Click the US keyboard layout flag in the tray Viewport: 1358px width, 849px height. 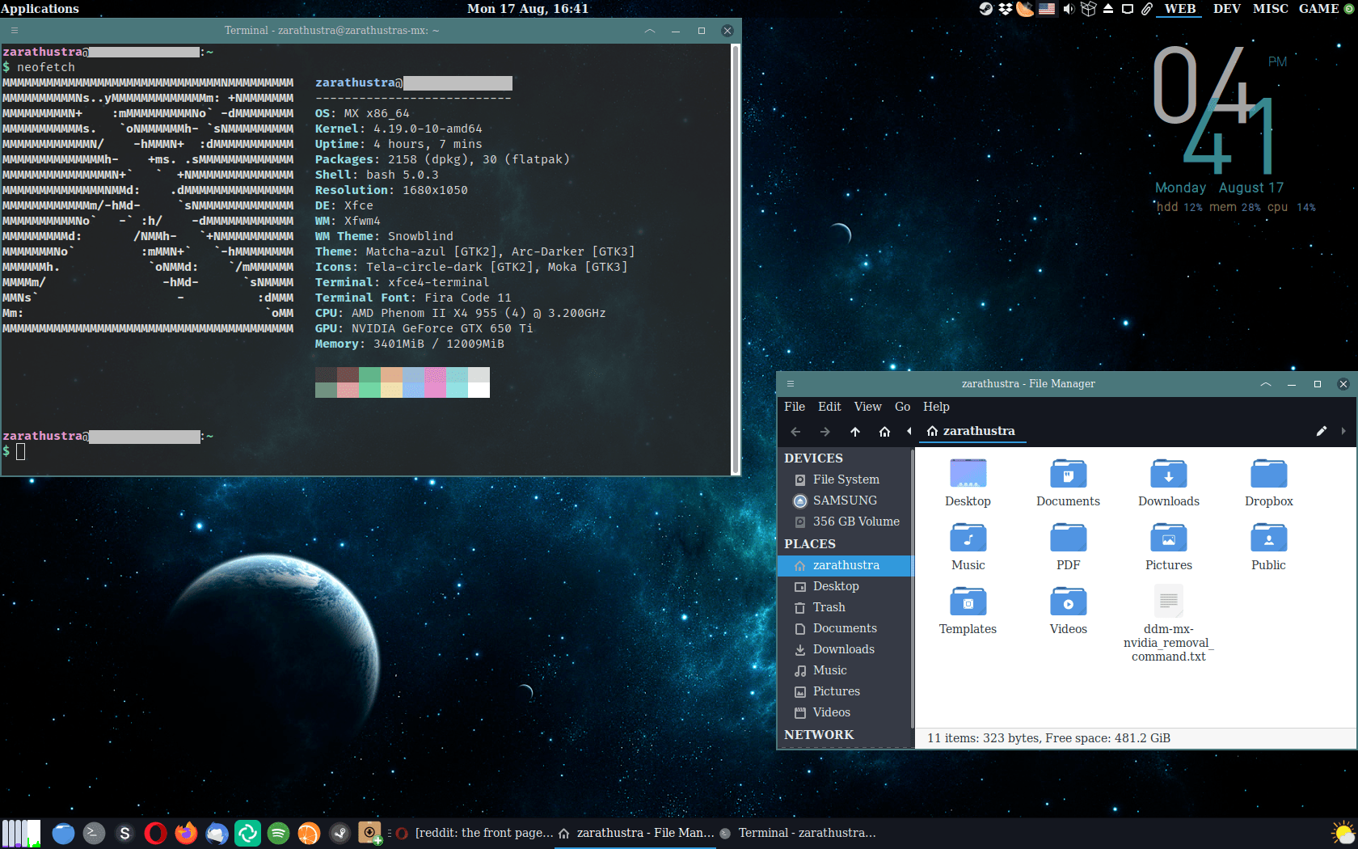click(x=1046, y=9)
